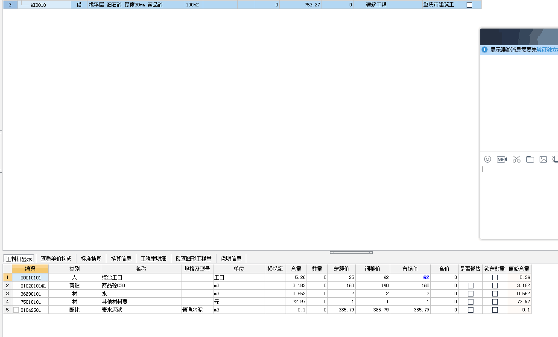Toggle 是否暂估 checkbox for 商品砼C20

coord(470,286)
